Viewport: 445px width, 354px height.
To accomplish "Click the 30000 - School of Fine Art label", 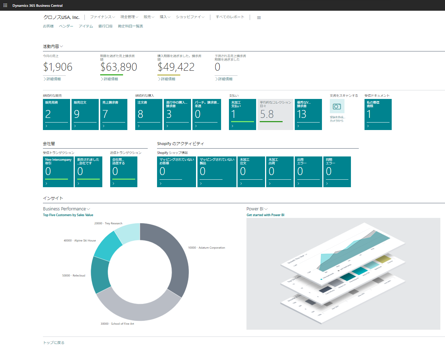I will click(x=117, y=324).
